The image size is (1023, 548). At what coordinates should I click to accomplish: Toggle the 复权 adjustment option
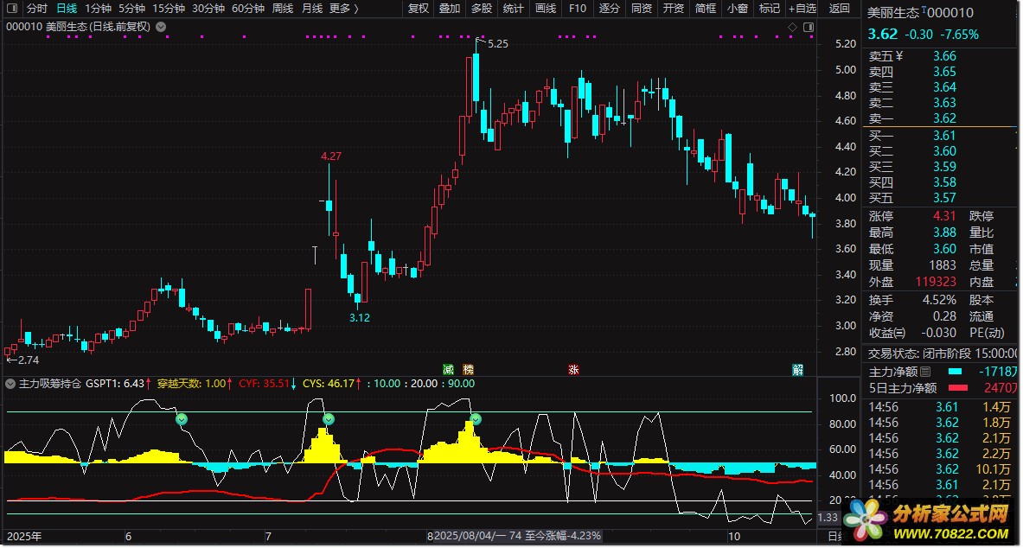point(418,9)
